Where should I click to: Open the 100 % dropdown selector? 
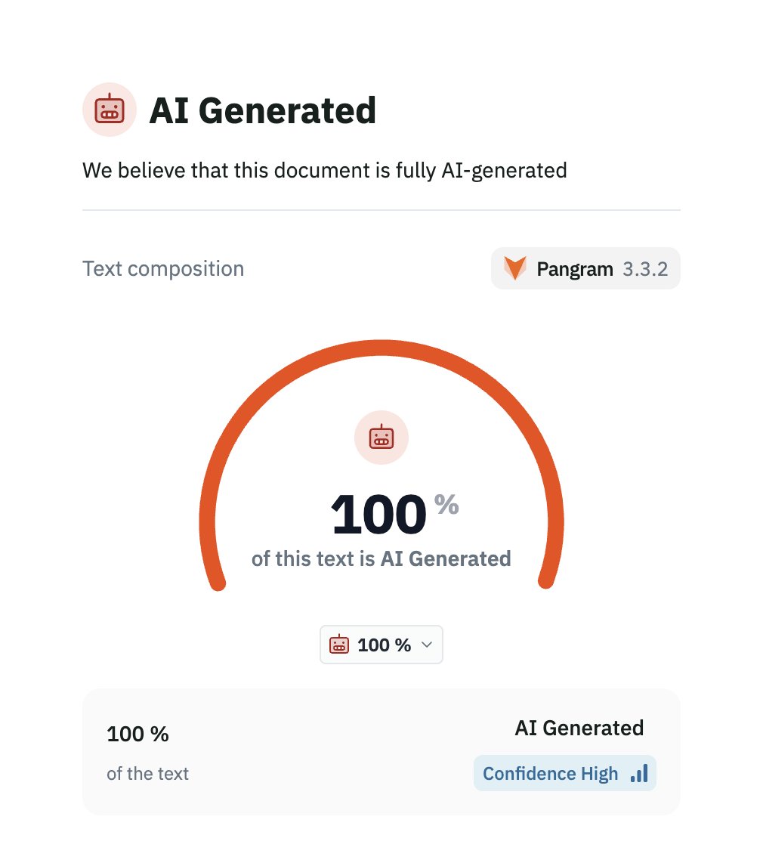[x=381, y=645]
